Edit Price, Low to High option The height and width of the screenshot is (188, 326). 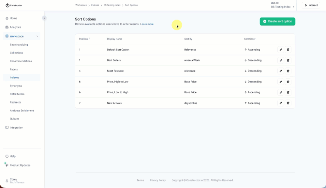281,92
